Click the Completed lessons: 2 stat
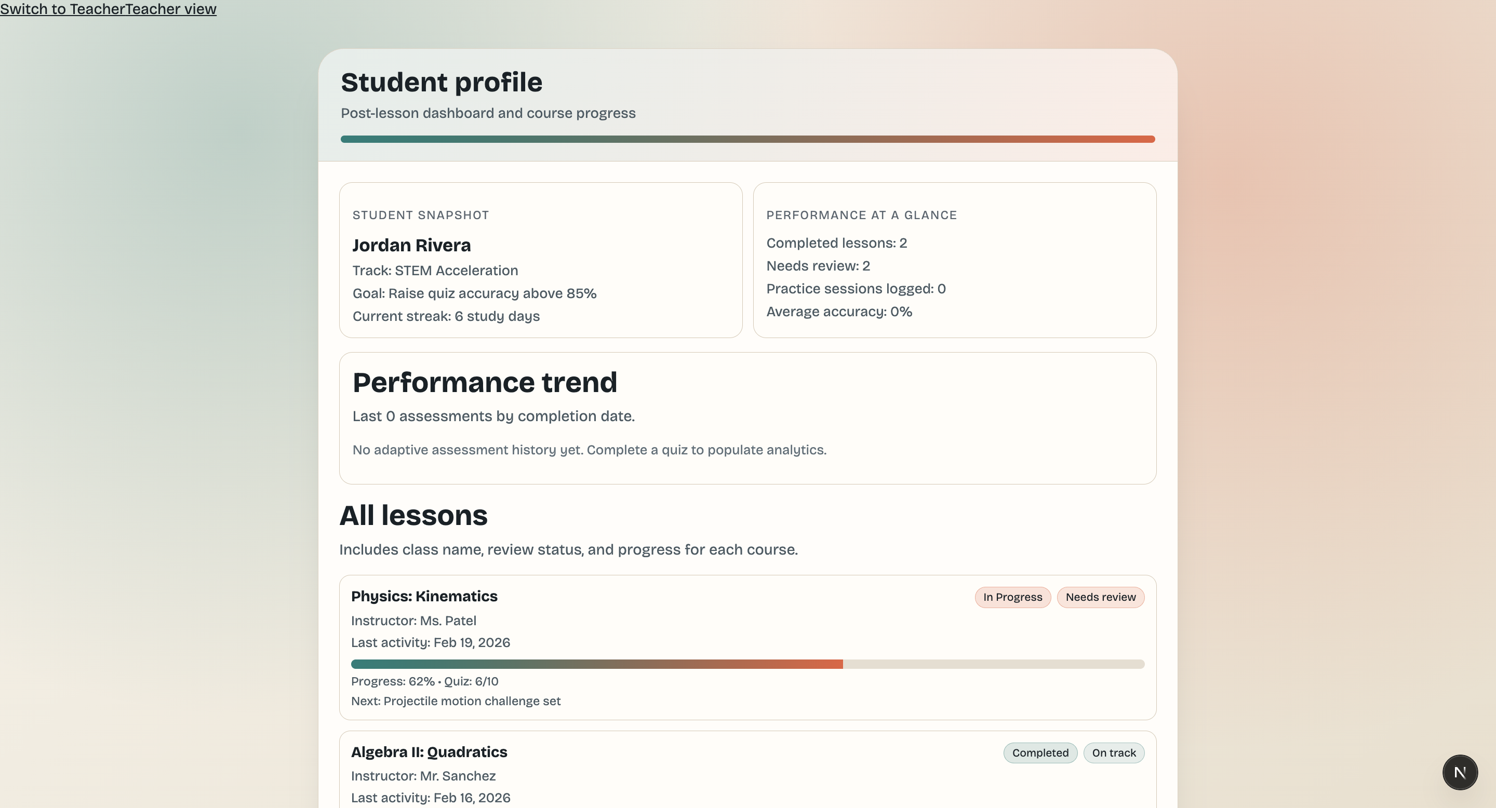This screenshot has height=808, width=1496. 836,243
